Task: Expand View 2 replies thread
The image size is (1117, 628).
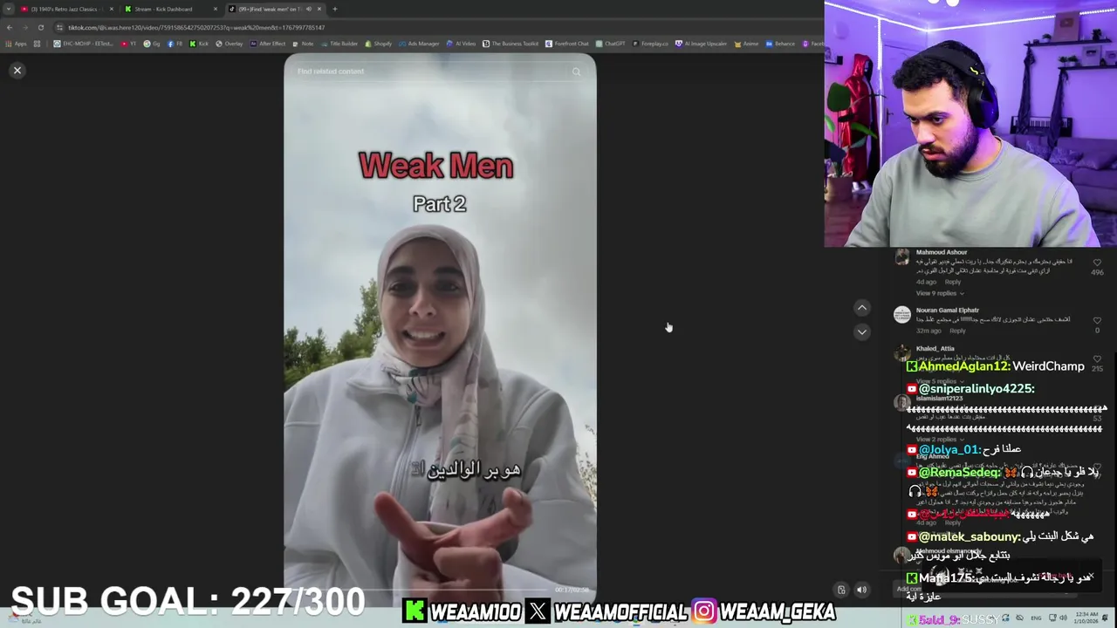Action: [x=939, y=439]
